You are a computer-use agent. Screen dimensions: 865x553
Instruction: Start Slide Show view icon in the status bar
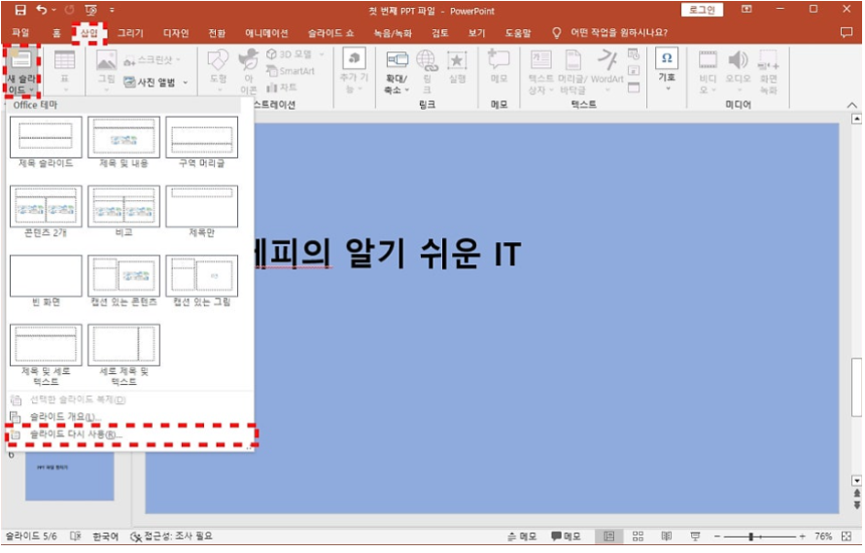tap(695, 536)
